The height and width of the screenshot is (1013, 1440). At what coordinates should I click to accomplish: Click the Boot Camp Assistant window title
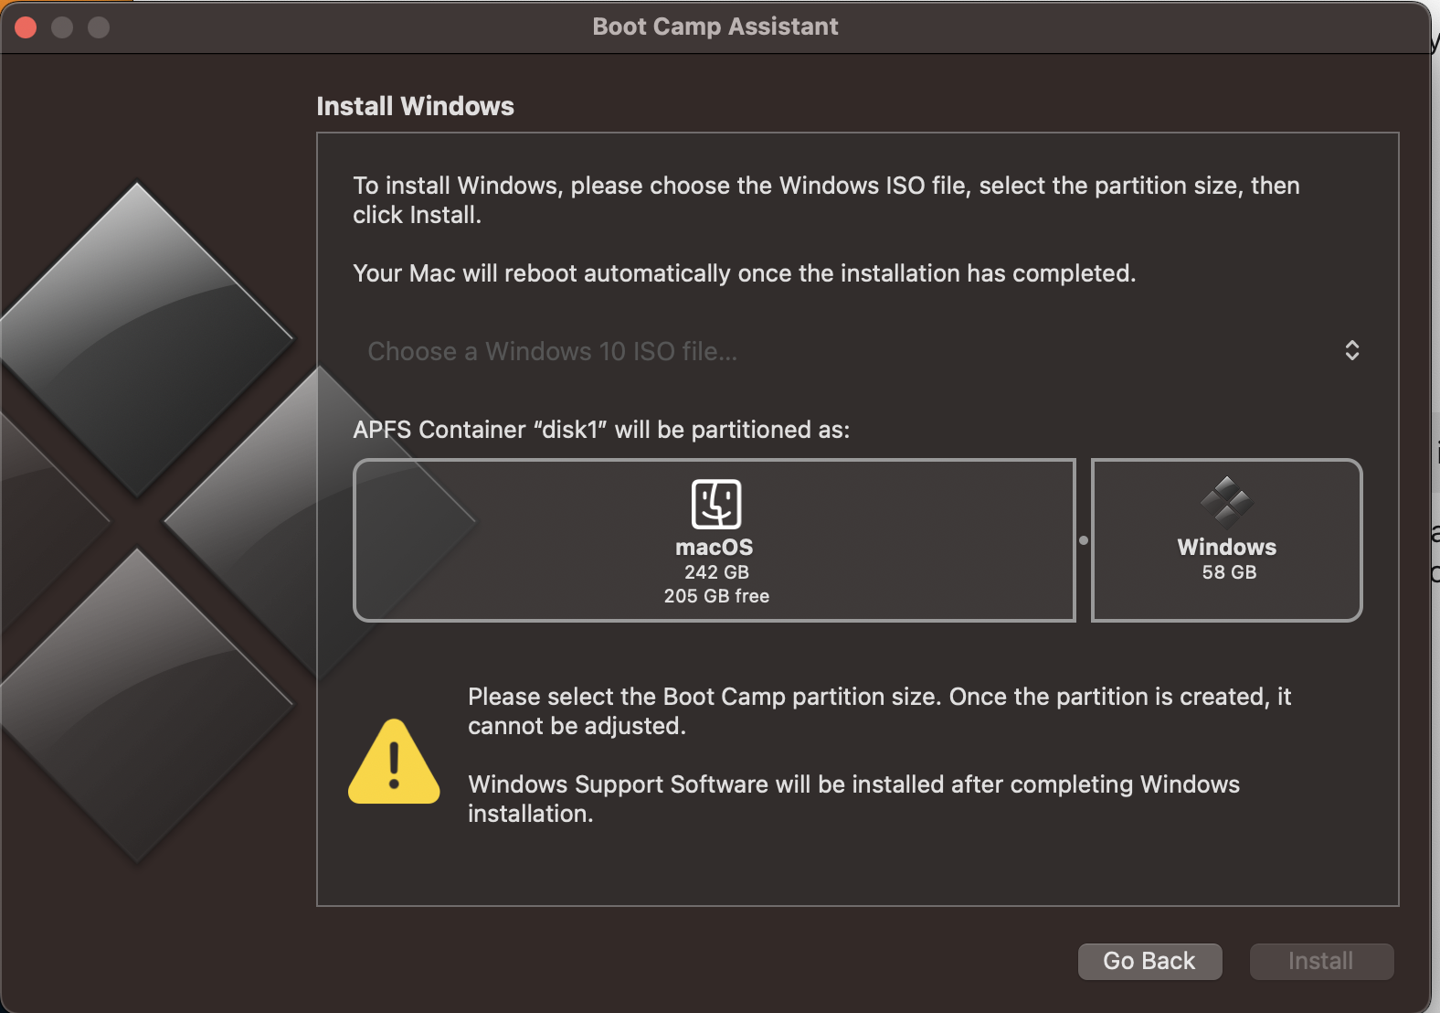(715, 27)
